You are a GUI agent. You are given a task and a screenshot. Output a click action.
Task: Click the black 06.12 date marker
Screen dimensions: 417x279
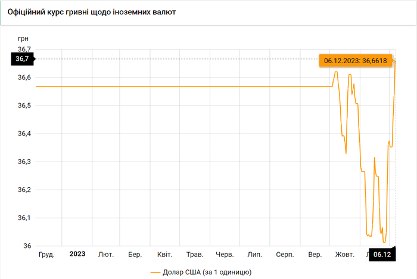tap(382, 255)
